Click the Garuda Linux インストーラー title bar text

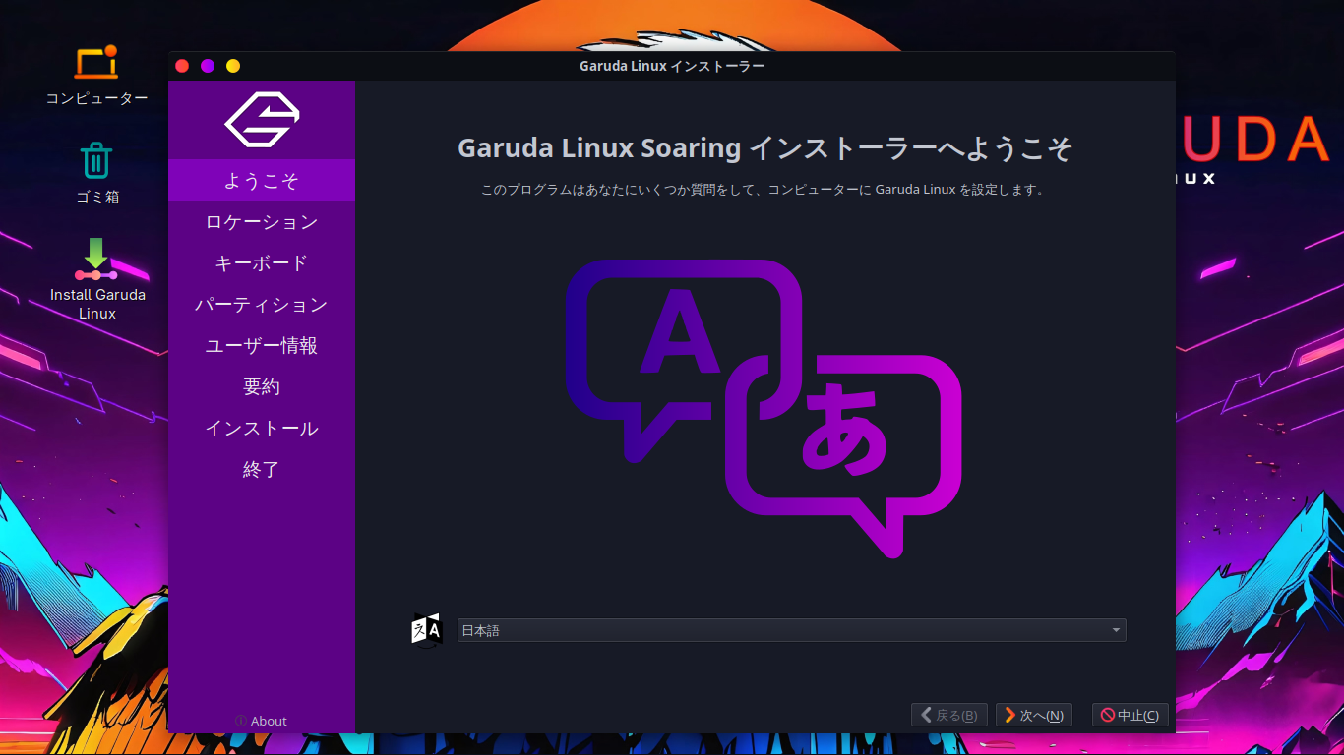[x=672, y=66]
